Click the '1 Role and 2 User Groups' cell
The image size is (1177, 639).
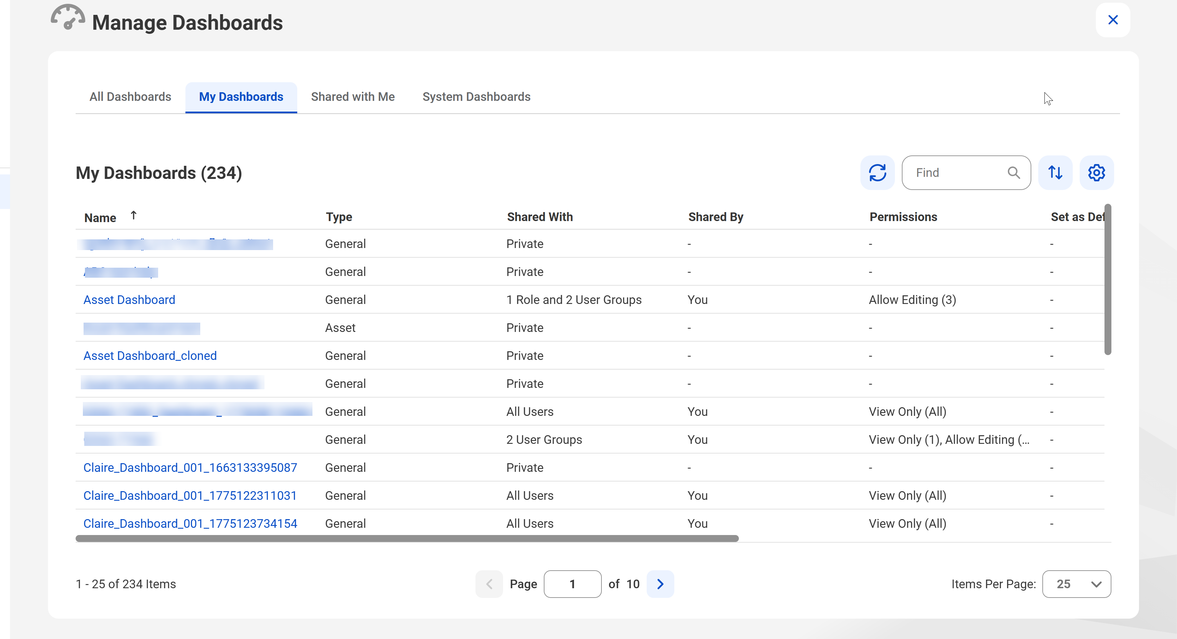coord(574,300)
